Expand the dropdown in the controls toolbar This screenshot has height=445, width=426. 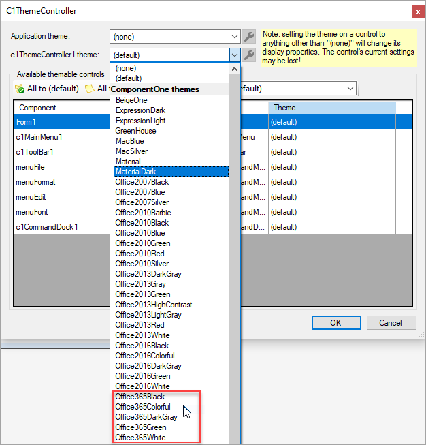(x=350, y=89)
